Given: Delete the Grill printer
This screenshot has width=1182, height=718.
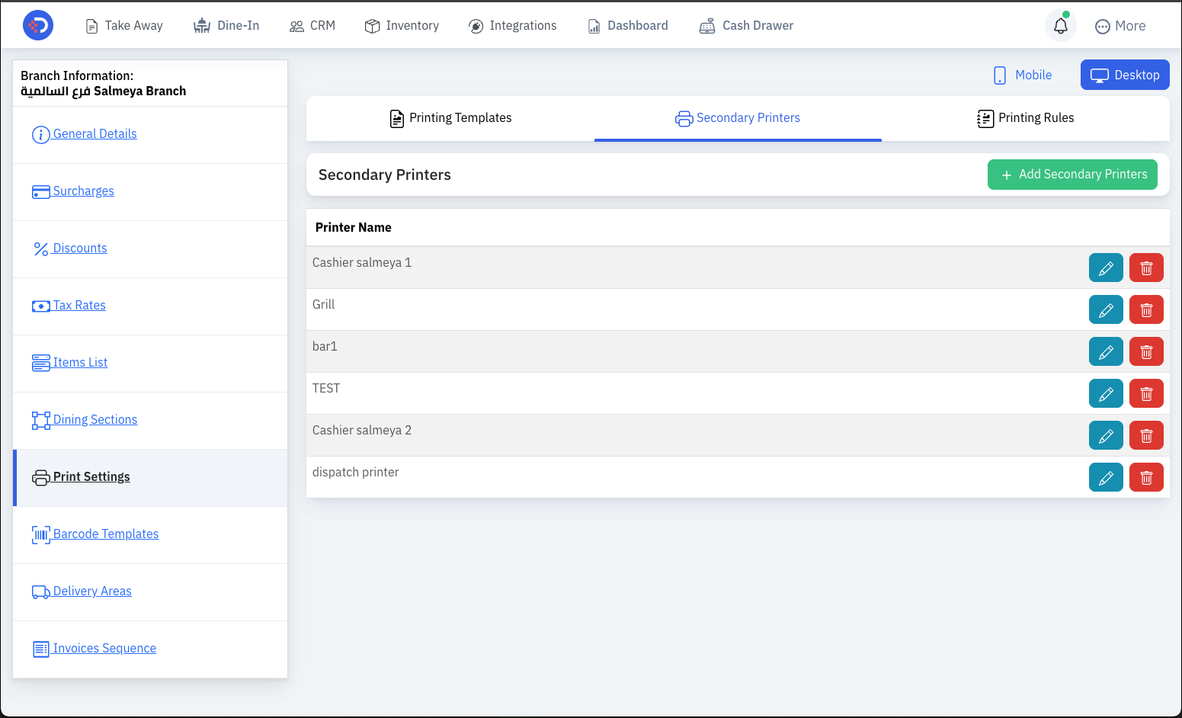Looking at the screenshot, I should [x=1146, y=309].
